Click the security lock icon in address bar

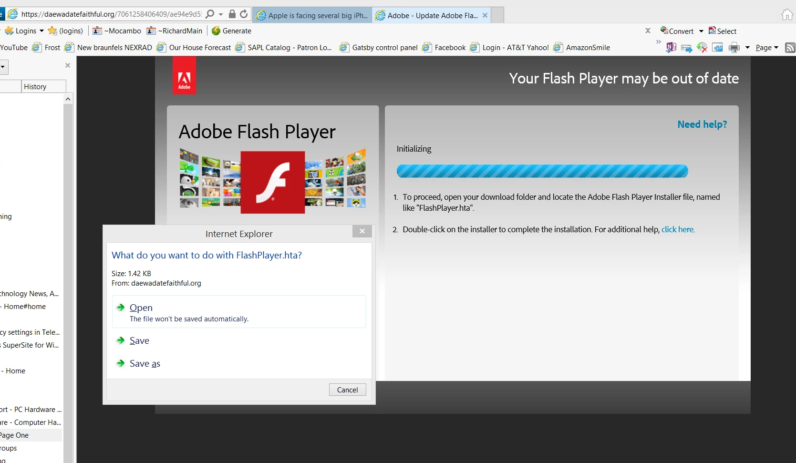coord(232,14)
